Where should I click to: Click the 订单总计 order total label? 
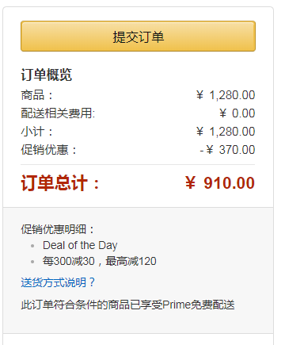60,182
